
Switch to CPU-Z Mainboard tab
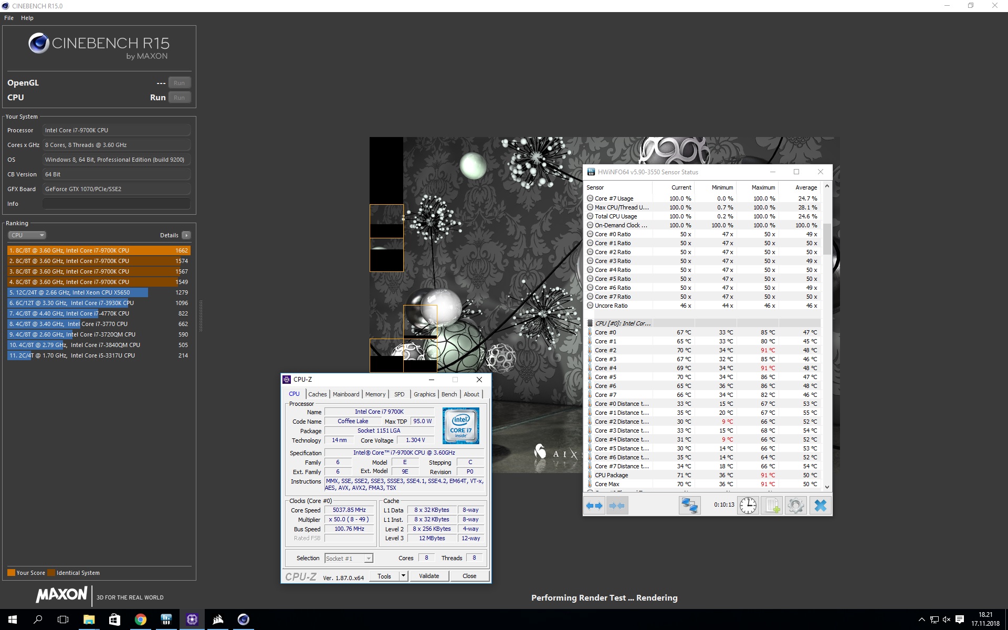[x=346, y=394]
